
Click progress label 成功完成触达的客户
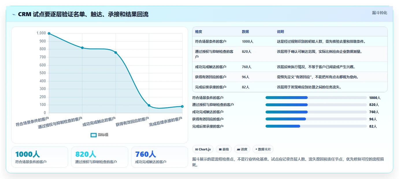[x=208, y=112]
